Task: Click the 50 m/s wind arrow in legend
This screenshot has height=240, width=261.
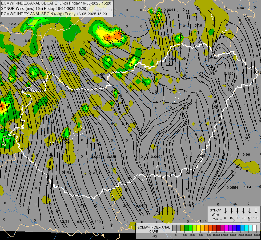Action: 250,211
